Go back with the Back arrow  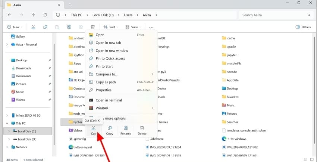point(9,15)
